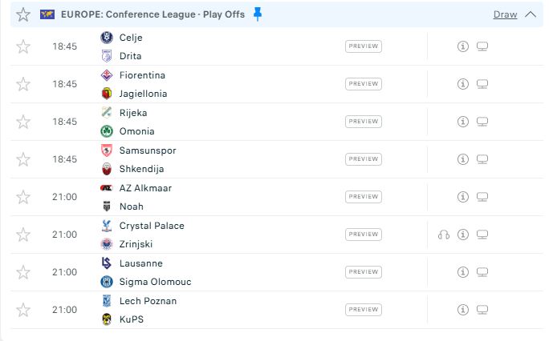Open the Draw link in header
This screenshot has width=549, height=341.
click(505, 14)
